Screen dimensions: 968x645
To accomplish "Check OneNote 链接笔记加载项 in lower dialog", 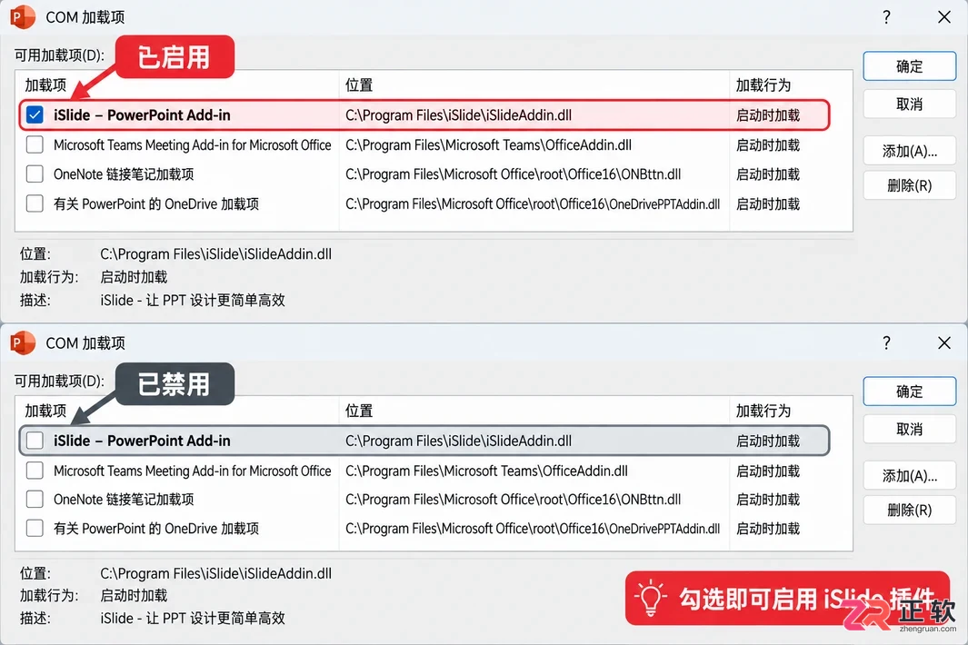I will coord(35,499).
